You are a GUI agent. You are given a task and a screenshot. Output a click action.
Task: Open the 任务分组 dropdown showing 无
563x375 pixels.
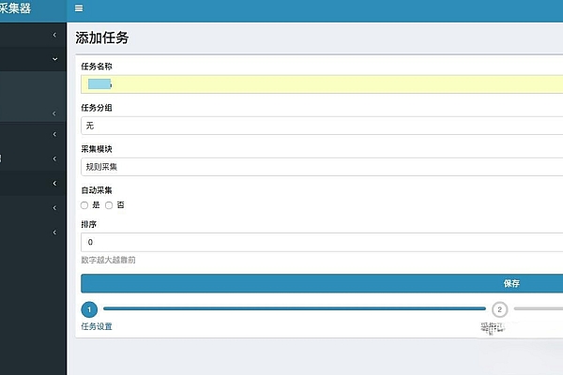tap(322, 126)
